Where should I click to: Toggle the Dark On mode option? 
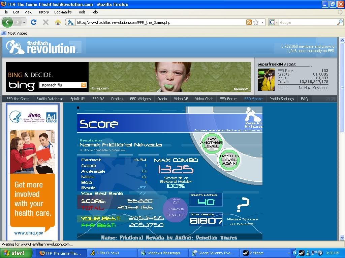[x=176, y=215]
